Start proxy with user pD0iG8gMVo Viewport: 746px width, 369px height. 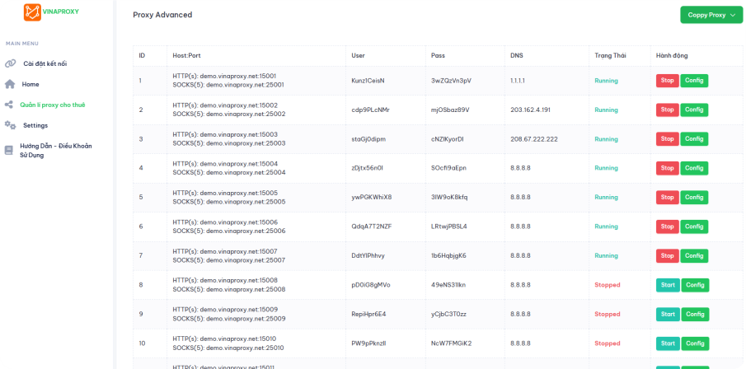(668, 285)
